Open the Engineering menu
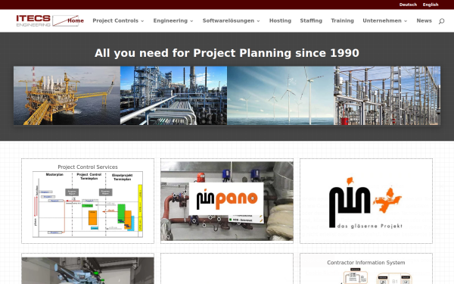This screenshot has height=284, width=454. [x=170, y=20]
